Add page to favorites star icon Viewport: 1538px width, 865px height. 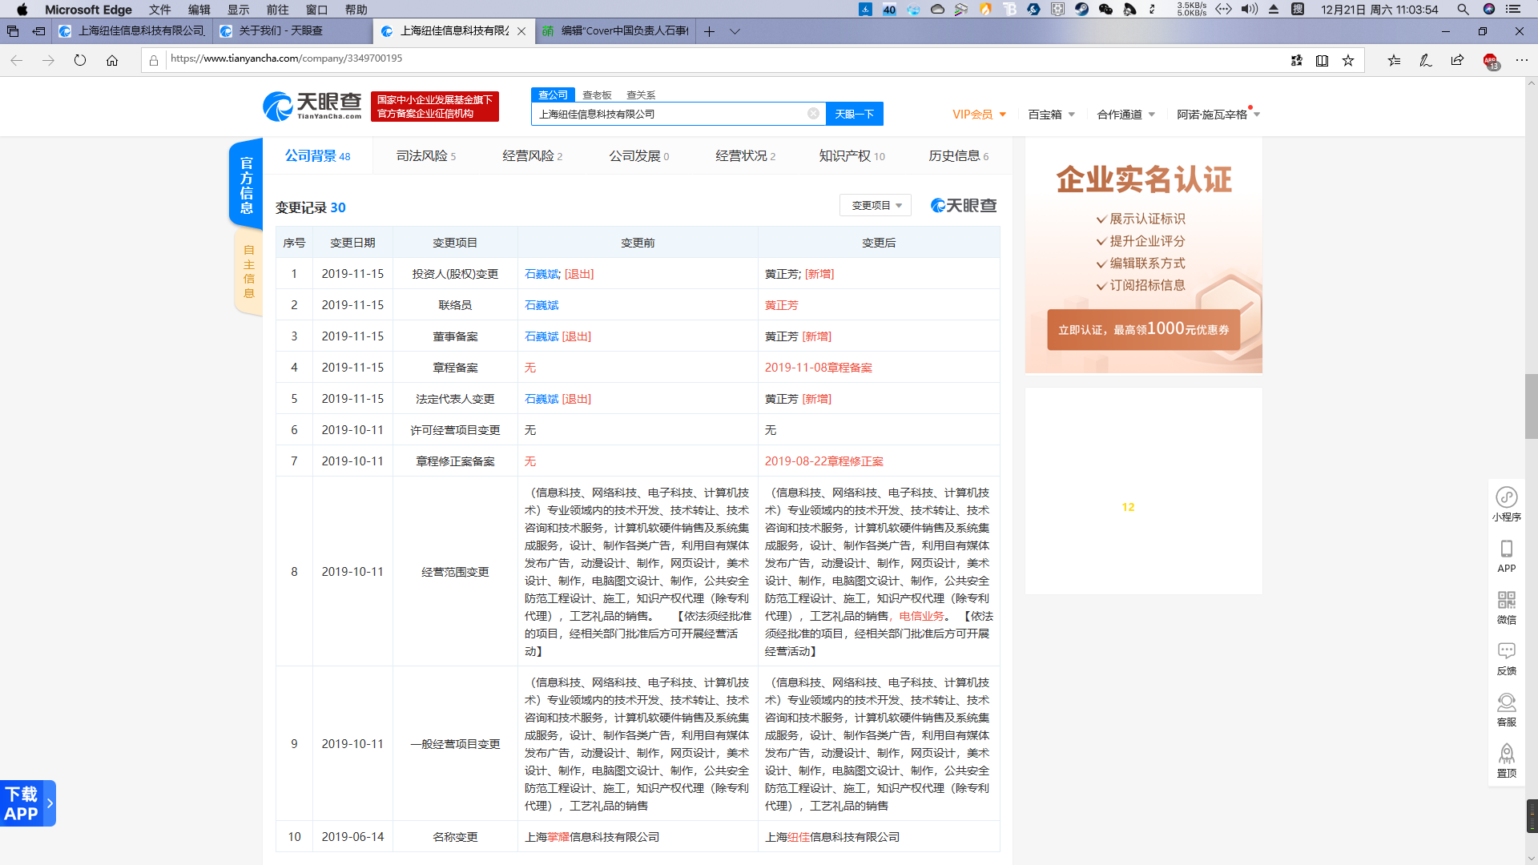(1348, 60)
